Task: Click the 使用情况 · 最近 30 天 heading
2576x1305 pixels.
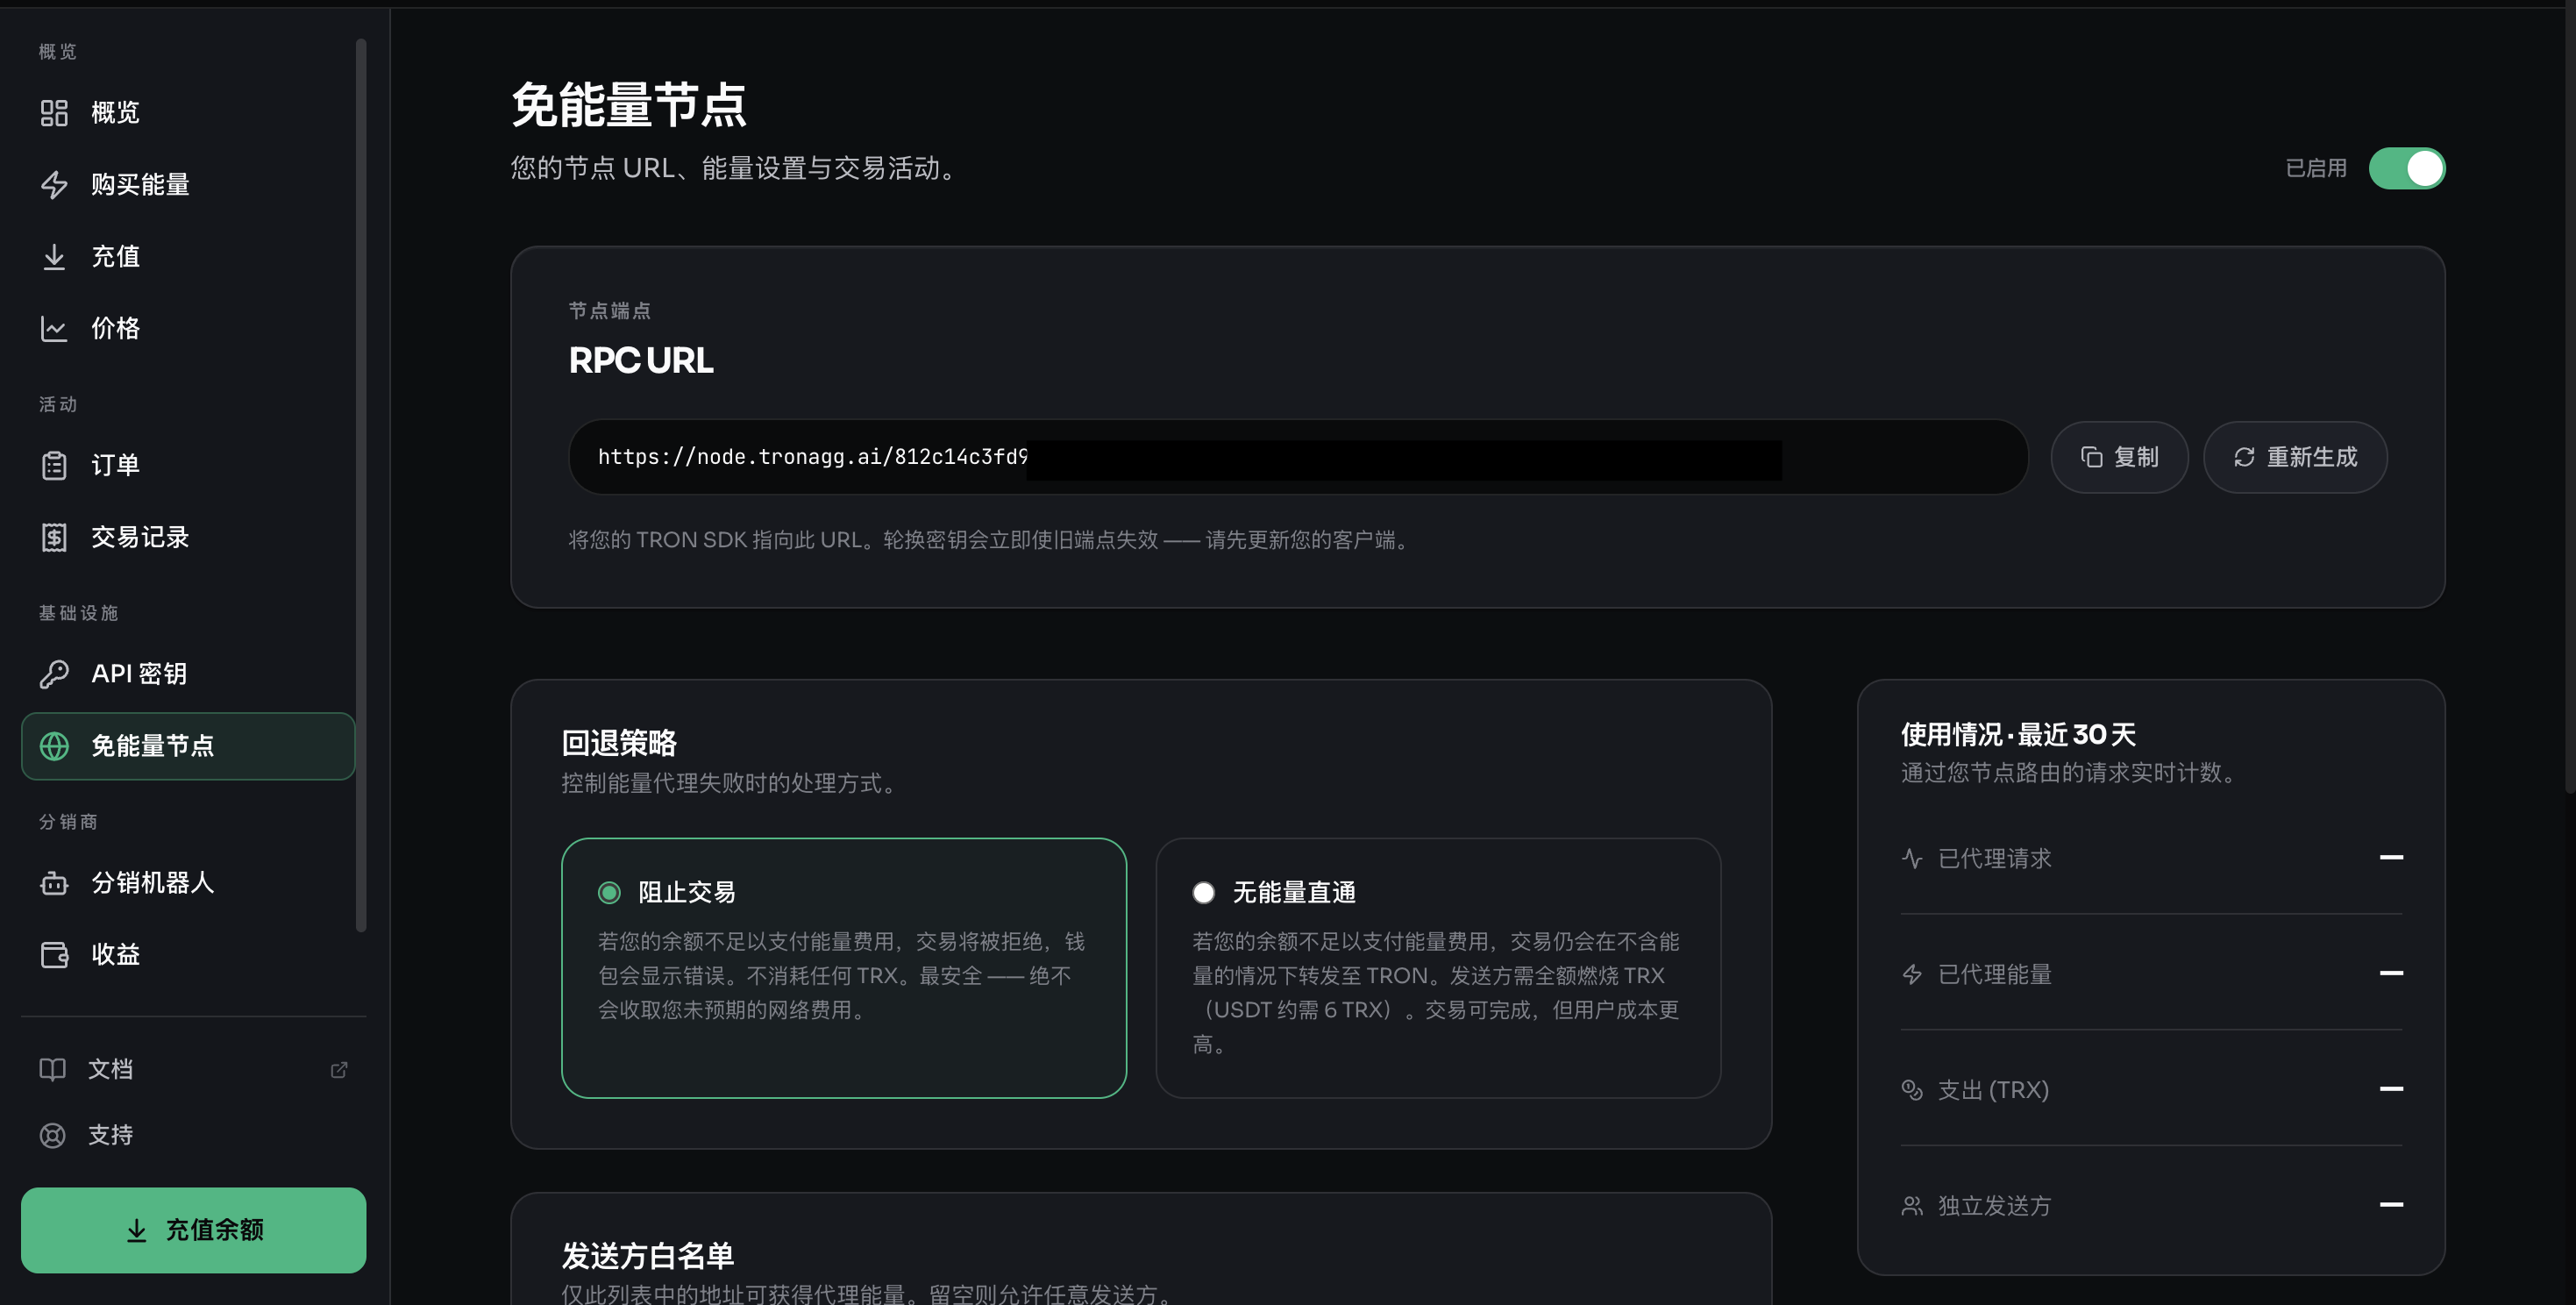Action: (2018, 735)
